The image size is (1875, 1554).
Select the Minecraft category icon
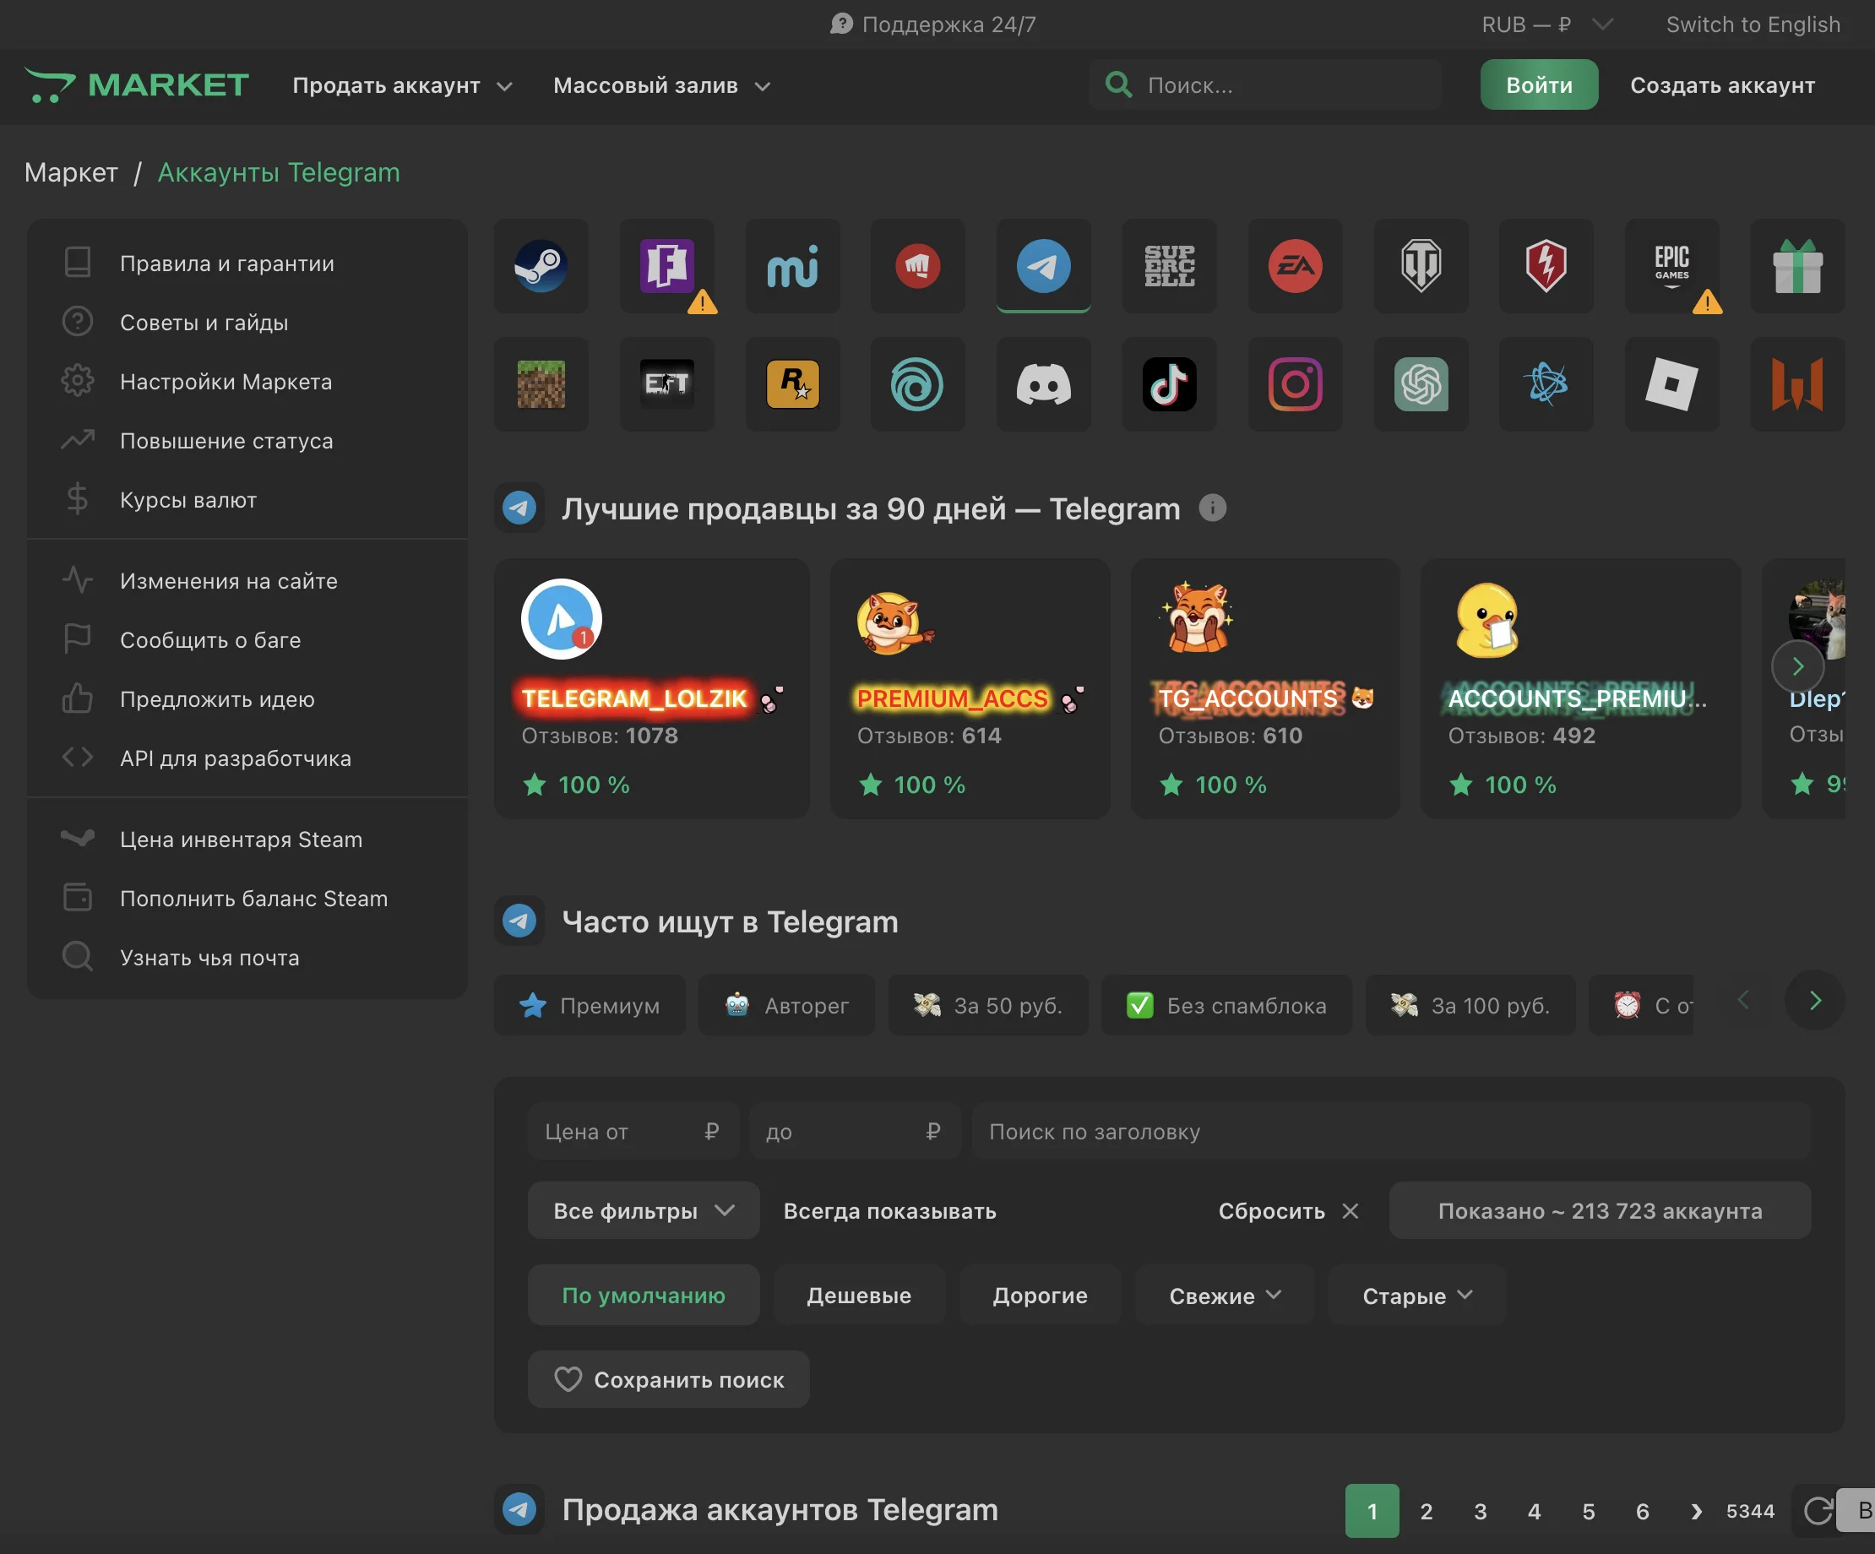(541, 385)
